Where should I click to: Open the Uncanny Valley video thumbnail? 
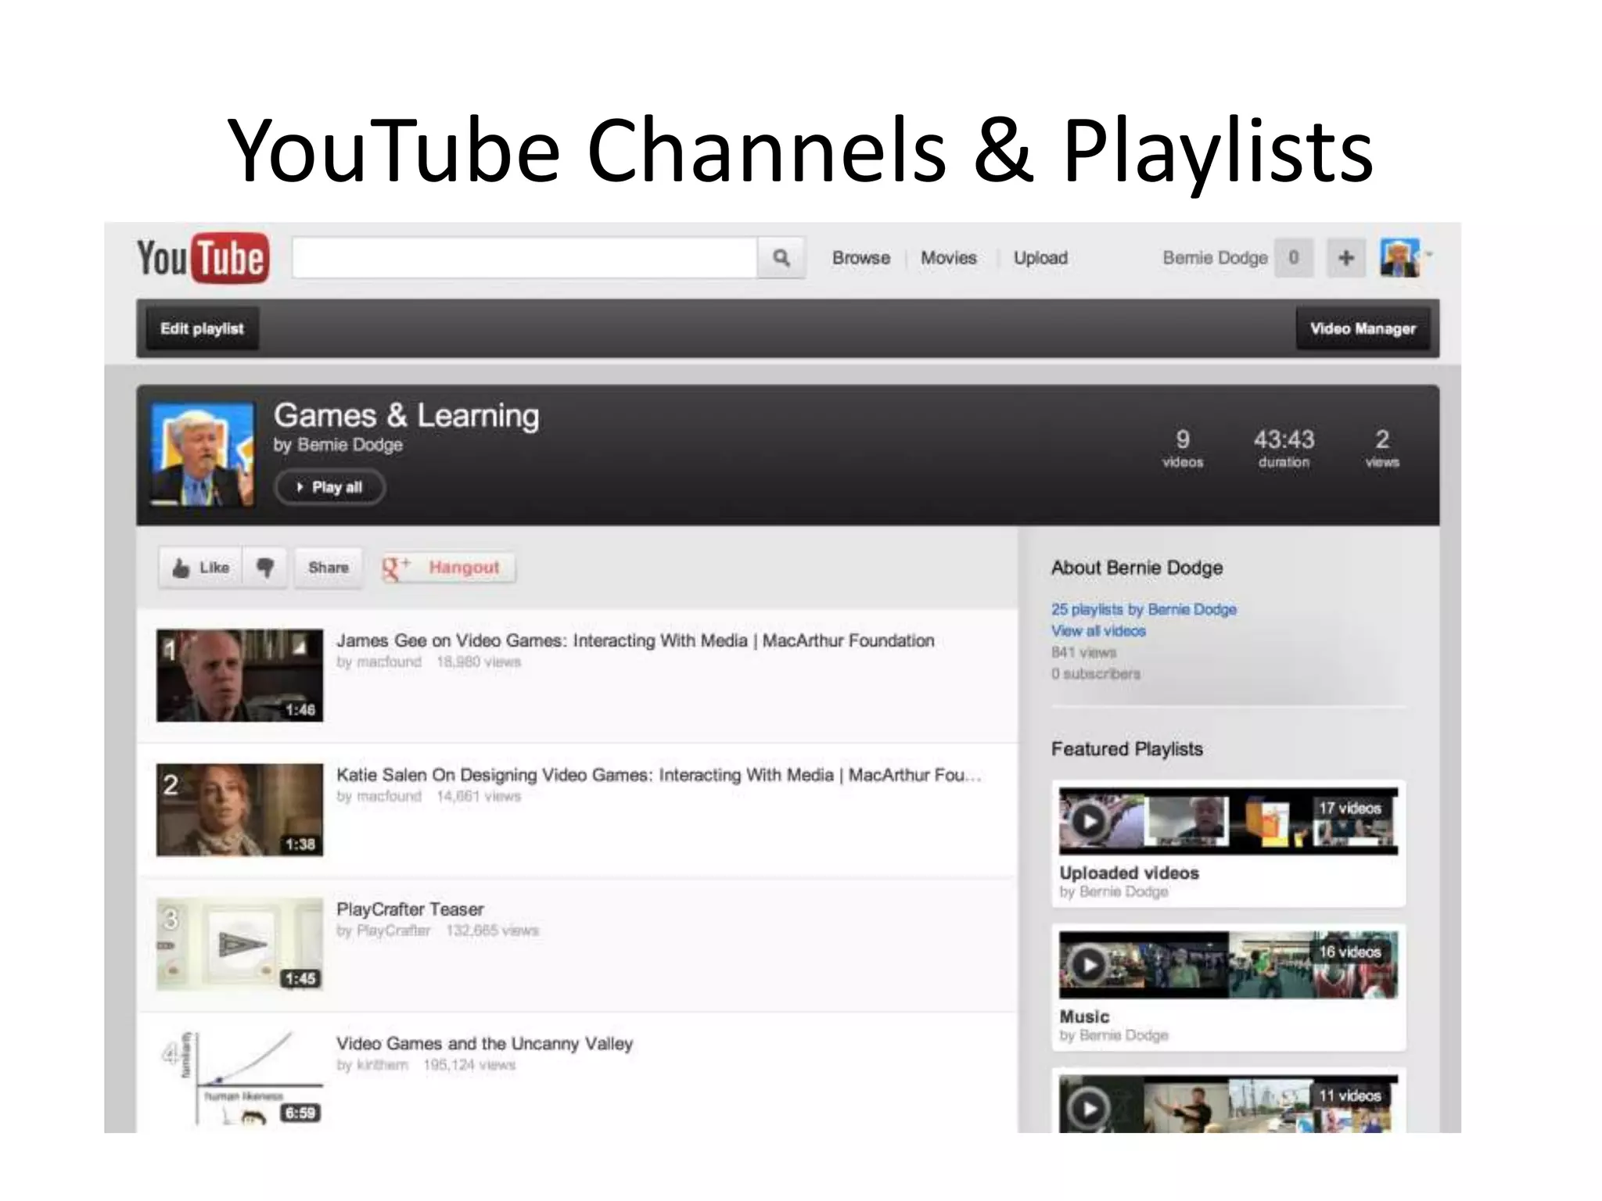[x=239, y=1079]
